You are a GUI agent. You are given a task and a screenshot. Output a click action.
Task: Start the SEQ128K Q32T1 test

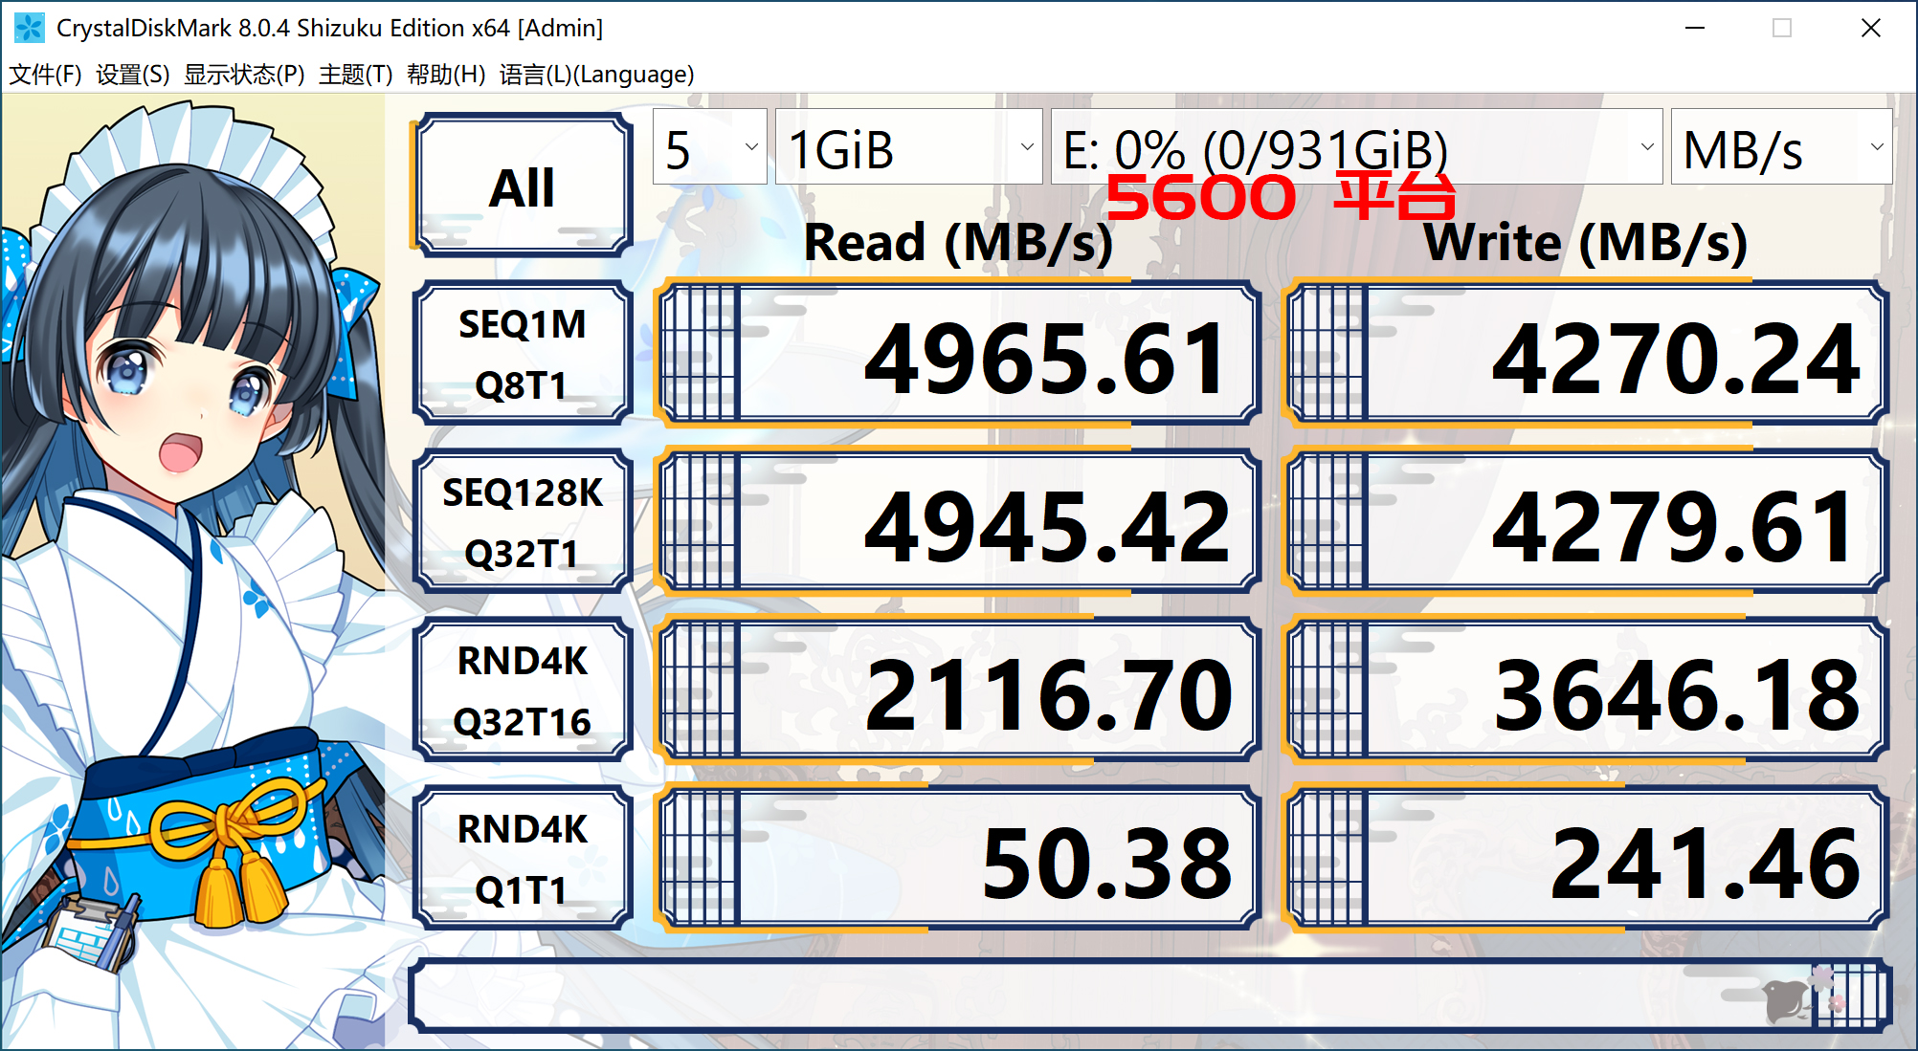point(523,522)
